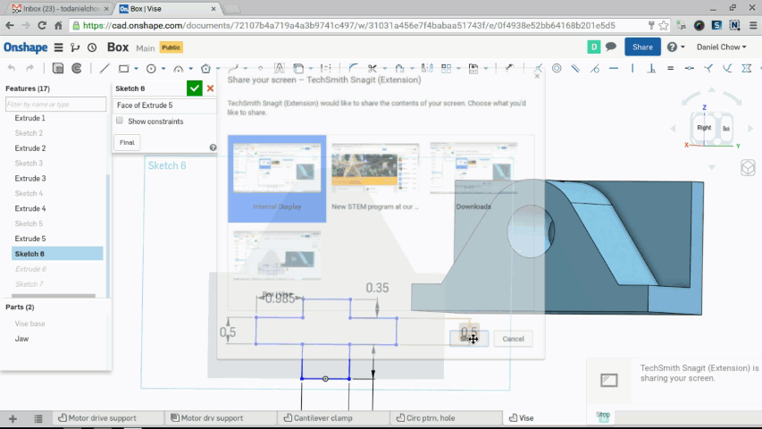Select the Circle sketch tool
This screenshot has width=762, height=429.
point(151,69)
